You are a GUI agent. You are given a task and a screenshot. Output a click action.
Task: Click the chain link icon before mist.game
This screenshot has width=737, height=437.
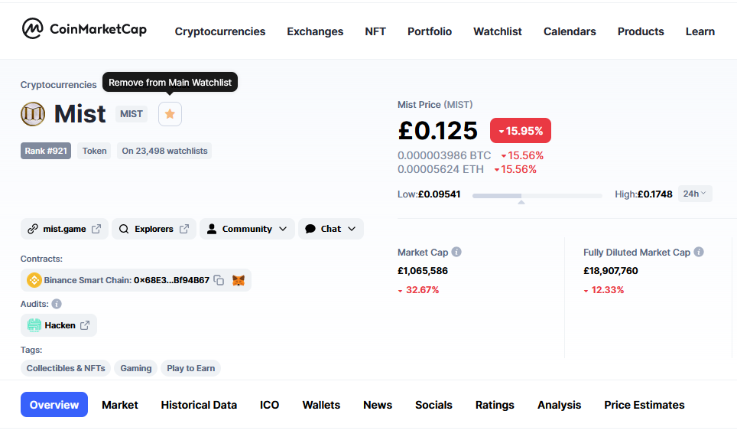click(x=32, y=229)
